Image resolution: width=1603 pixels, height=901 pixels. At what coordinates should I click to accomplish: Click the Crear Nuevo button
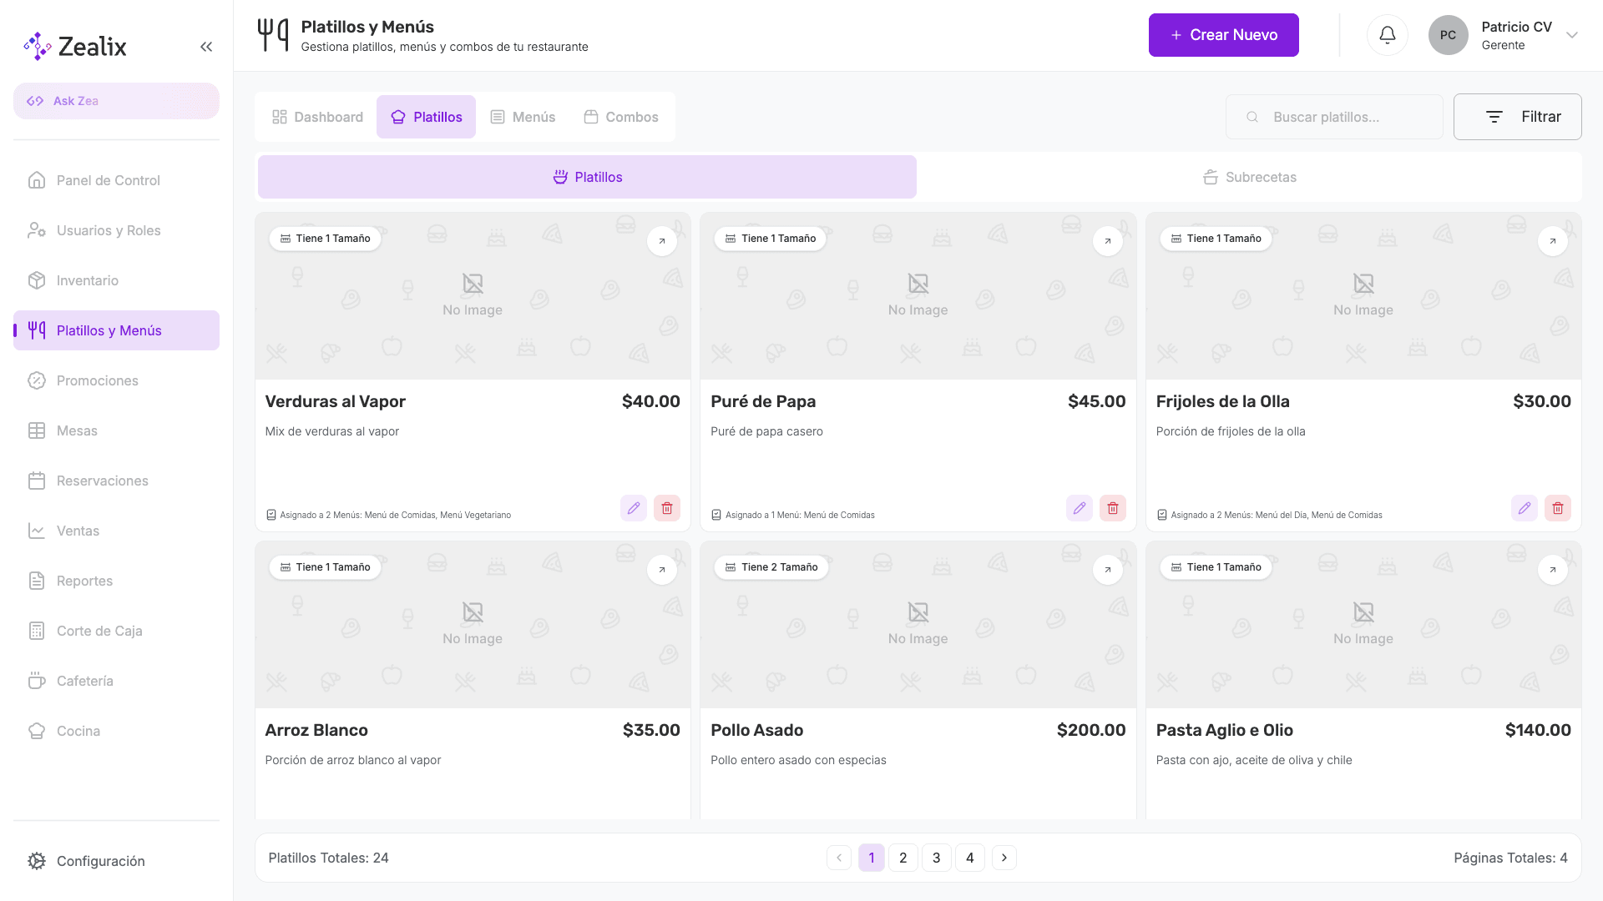tap(1223, 35)
